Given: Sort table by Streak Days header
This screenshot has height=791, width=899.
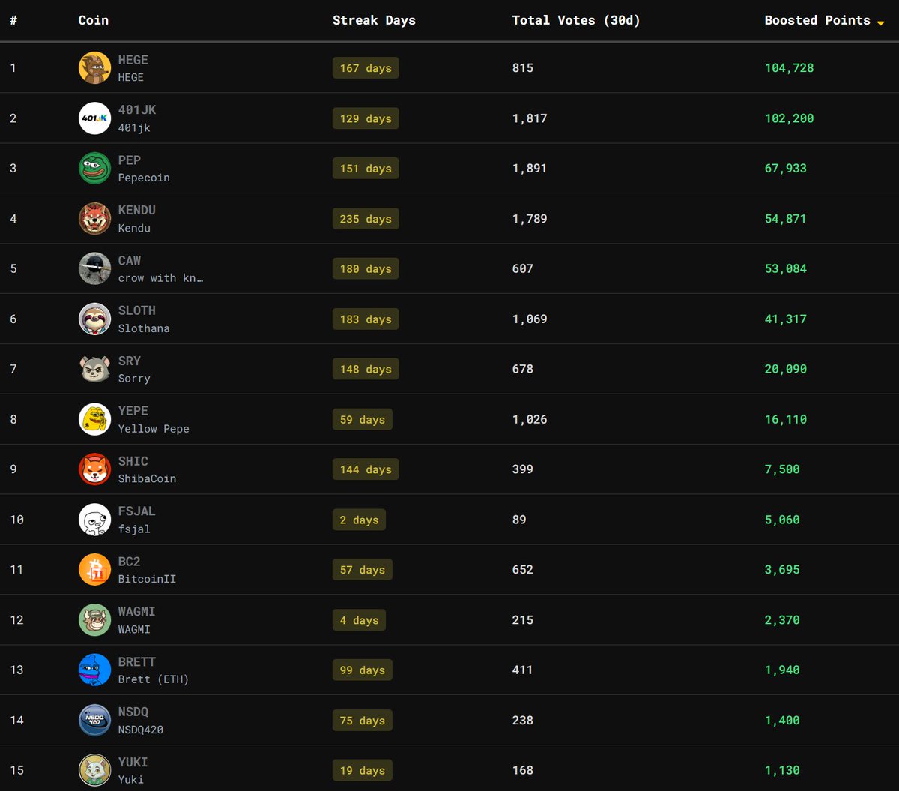Looking at the screenshot, I should [374, 20].
